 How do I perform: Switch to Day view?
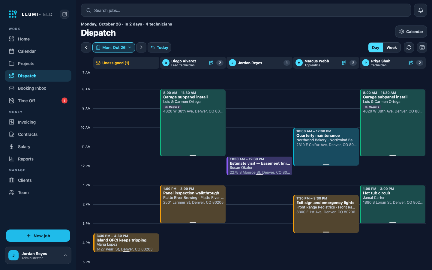point(376,47)
